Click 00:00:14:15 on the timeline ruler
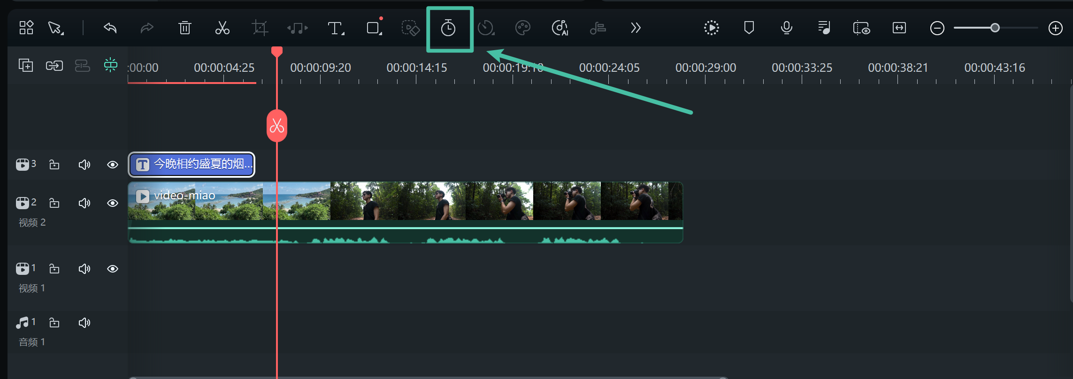The height and width of the screenshot is (379, 1073). (417, 68)
